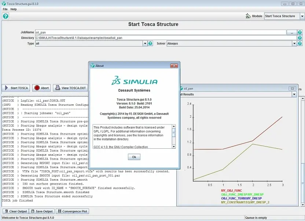
Task: Click the SIMULIA logo in About dialog
Action: [135, 80]
